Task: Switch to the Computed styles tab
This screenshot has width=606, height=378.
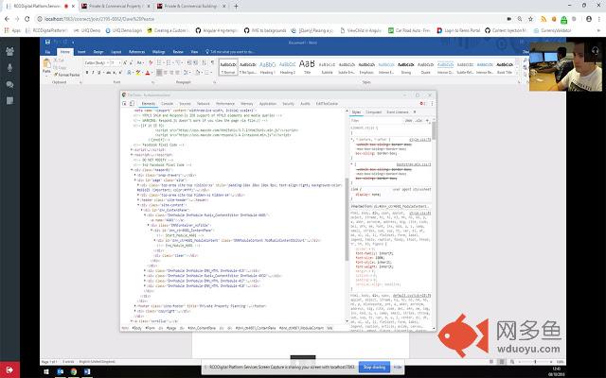Action: point(373,112)
